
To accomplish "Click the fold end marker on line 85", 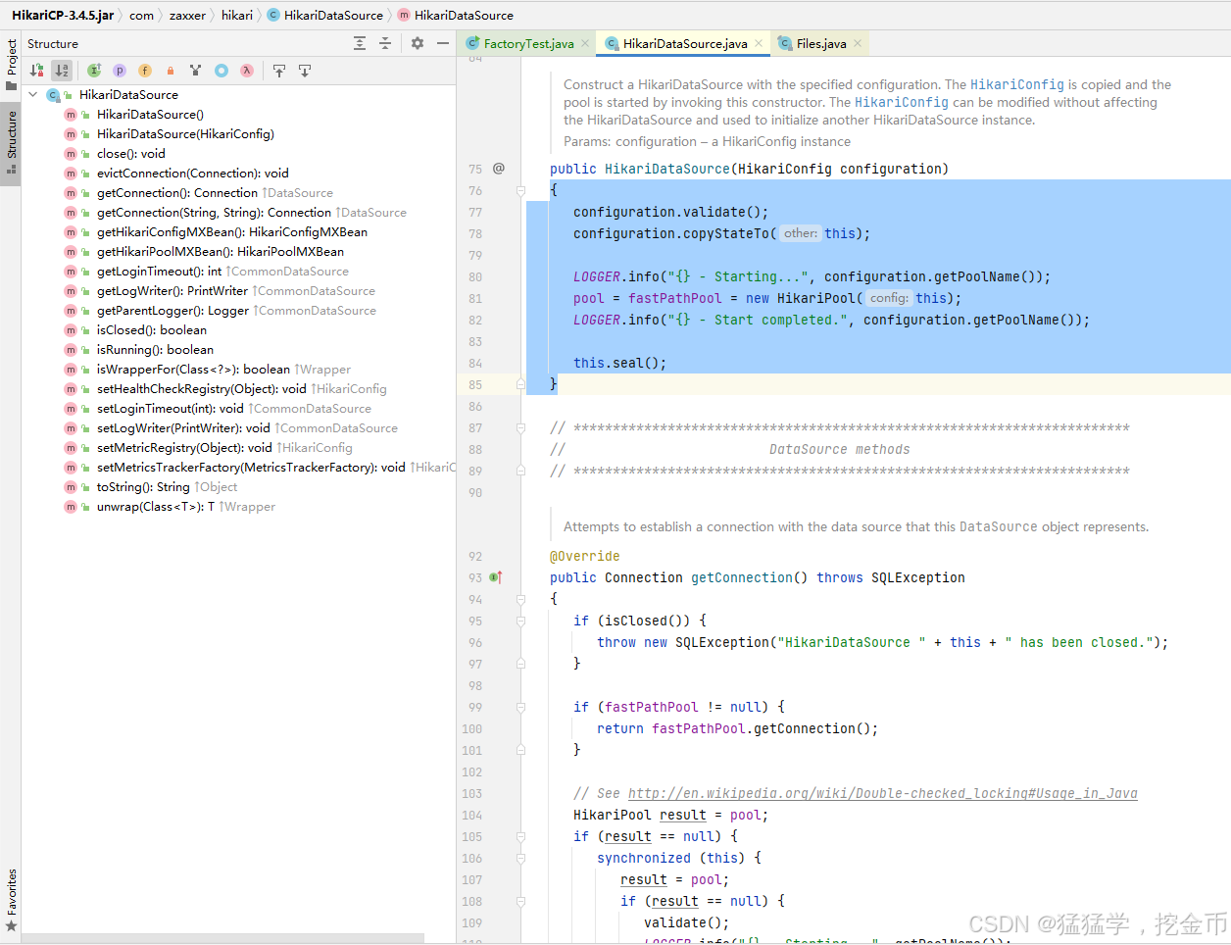I will (x=521, y=385).
